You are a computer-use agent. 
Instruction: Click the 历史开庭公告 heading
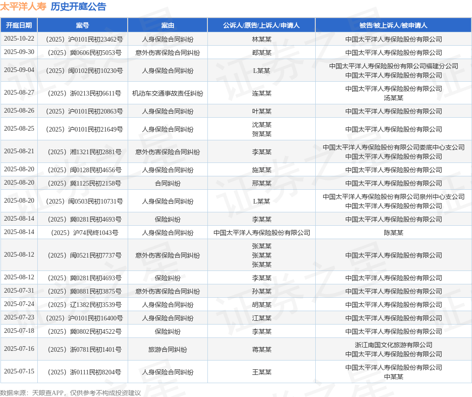78,6
